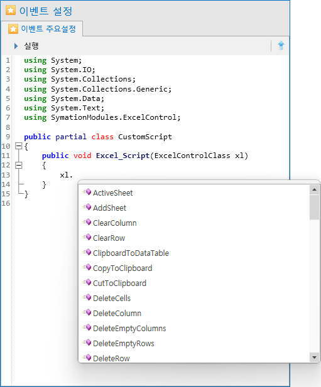Click the run triangle icon next to 실행
Viewport: 321px width, 387px height.
pos(16,46)
